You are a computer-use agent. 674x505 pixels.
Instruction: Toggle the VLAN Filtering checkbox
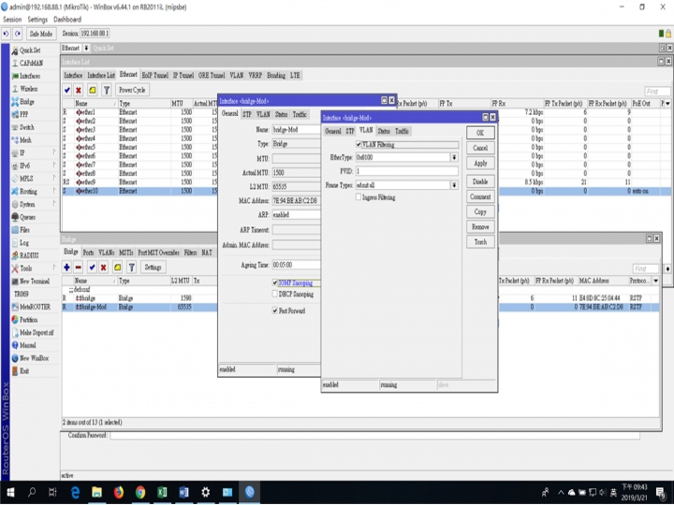pos(359,145)
